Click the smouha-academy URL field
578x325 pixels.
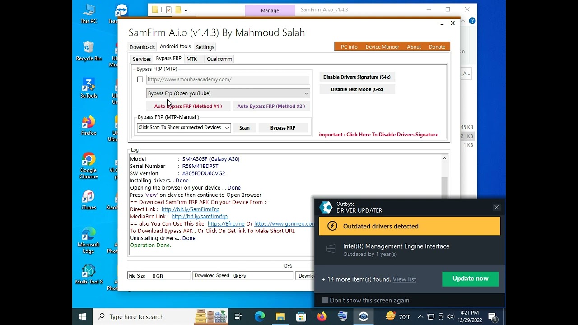(x=228, y=79)
